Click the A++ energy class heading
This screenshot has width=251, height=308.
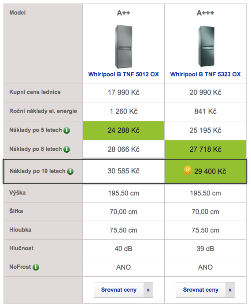pyautogui.click(x=123, y=13)
